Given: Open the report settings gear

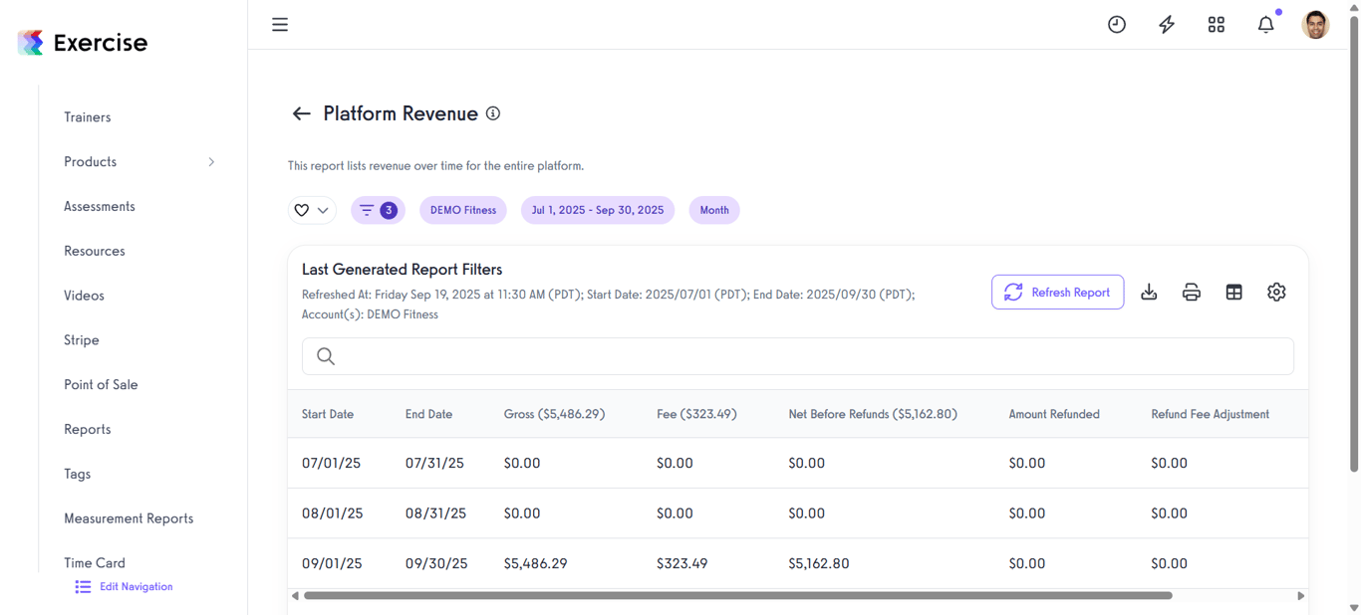Looking at the screenshot, I should point(1276,292).
